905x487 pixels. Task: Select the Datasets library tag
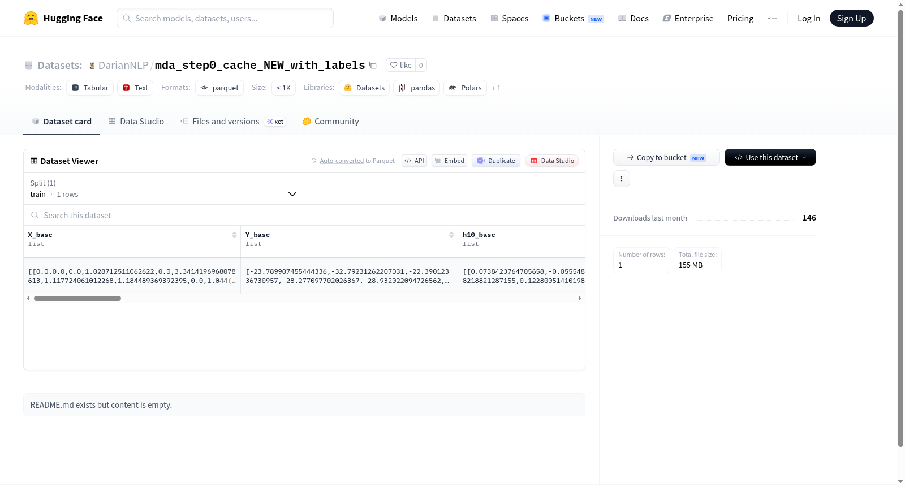364,88
